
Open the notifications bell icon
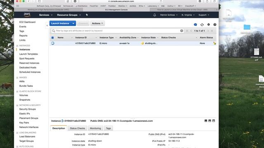pos(155,15)
